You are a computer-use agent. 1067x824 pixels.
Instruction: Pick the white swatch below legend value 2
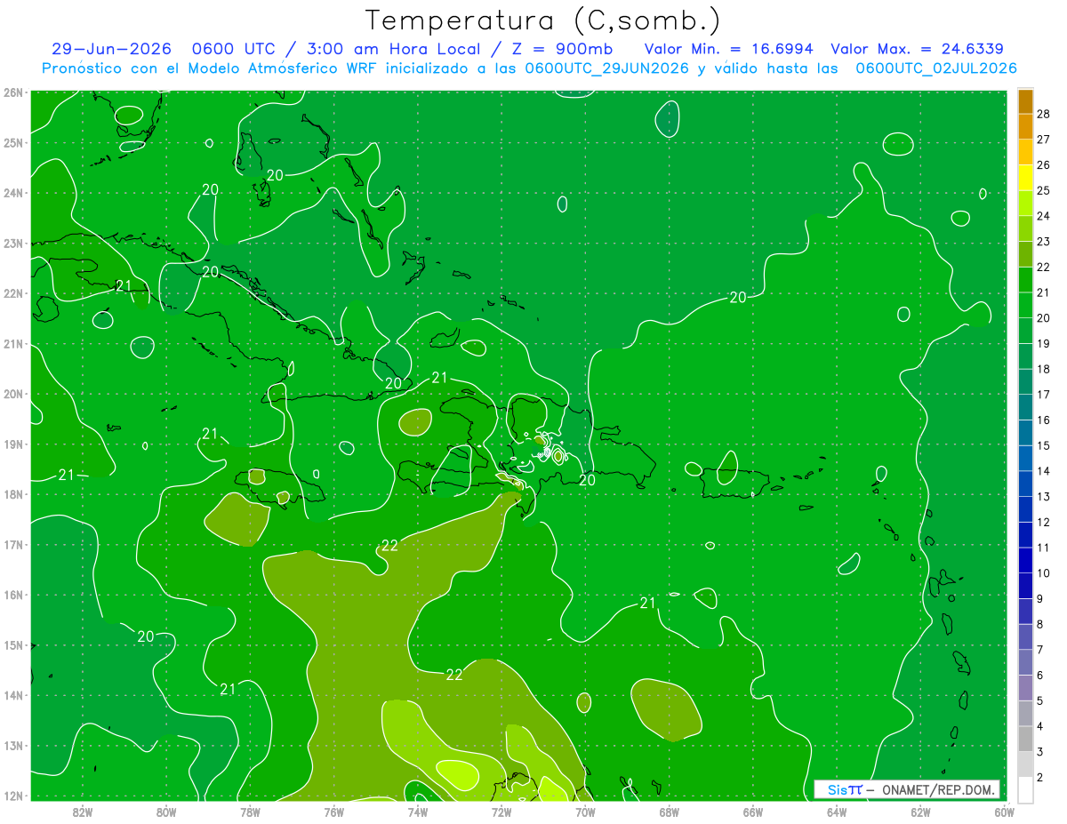tap(1025, 789)
